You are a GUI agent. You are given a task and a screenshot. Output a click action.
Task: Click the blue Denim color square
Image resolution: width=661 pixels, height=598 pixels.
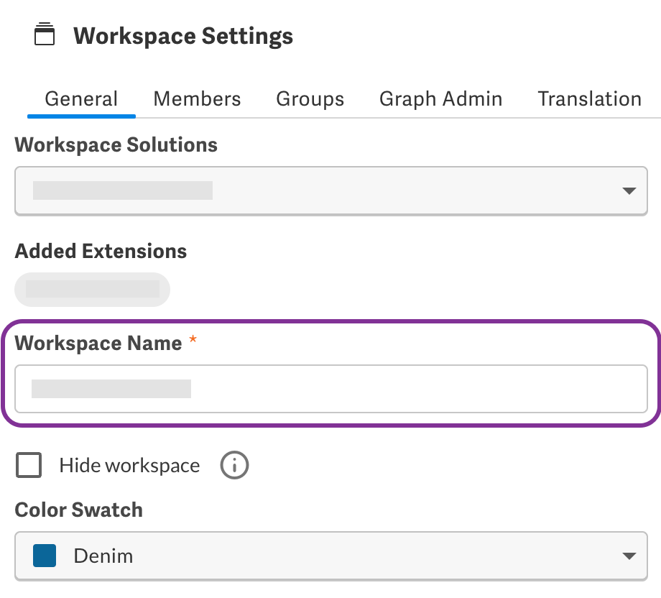pos(45,556)
